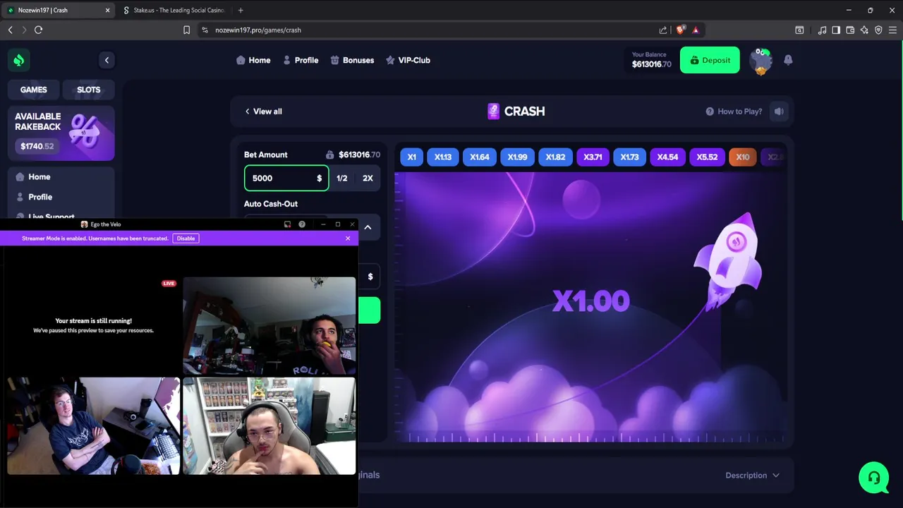903x508 pixels.
Task: Click the Bet Amount input field
Action: 286,179
